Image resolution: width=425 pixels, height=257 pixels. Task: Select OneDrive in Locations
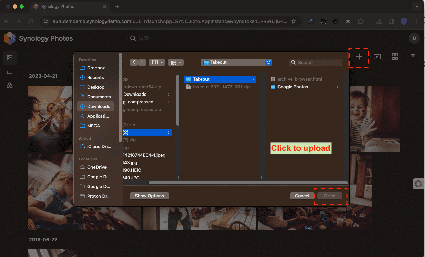[95, 167]
